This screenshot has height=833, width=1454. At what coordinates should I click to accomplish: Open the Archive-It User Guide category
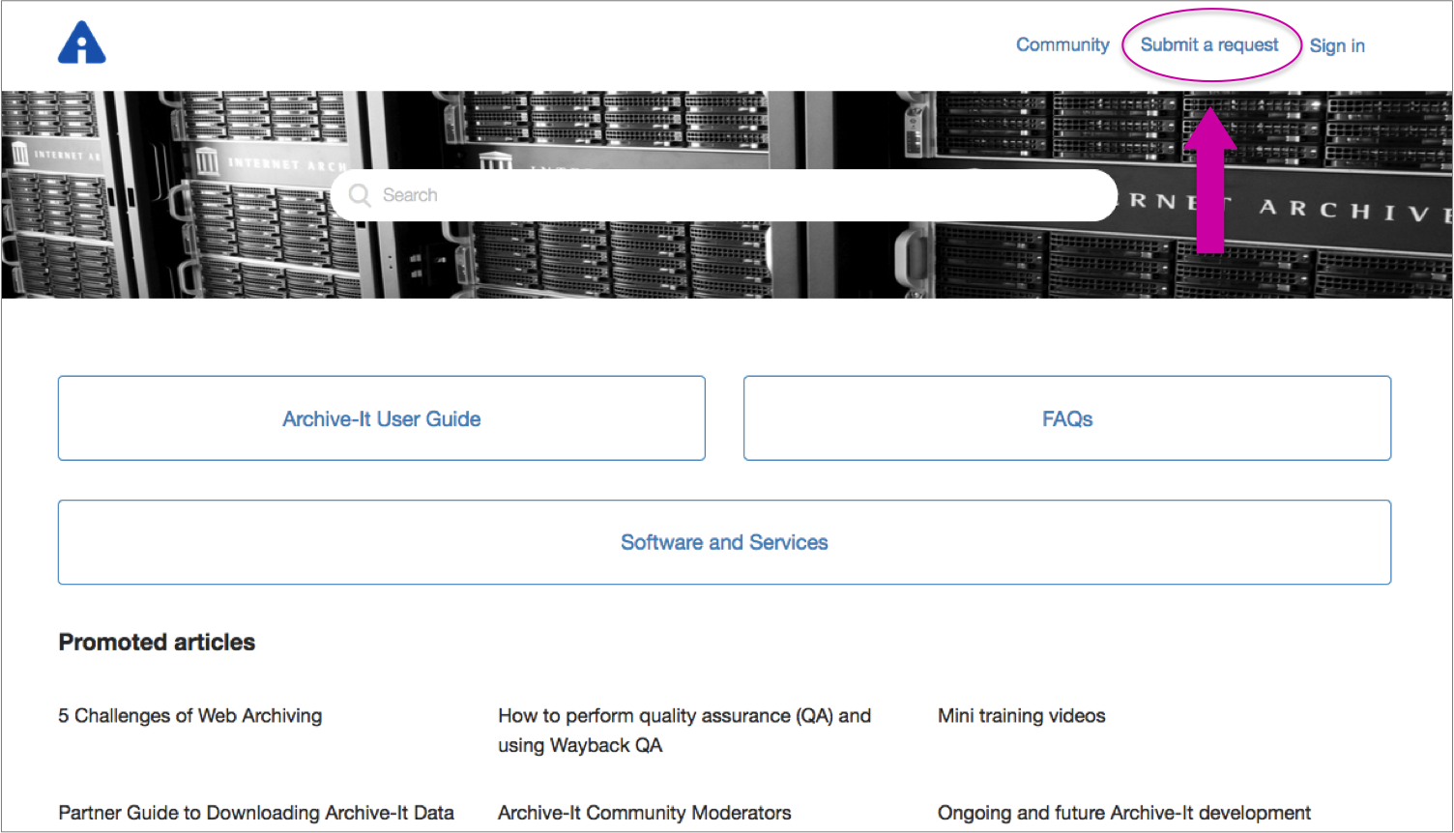[381, 418]
